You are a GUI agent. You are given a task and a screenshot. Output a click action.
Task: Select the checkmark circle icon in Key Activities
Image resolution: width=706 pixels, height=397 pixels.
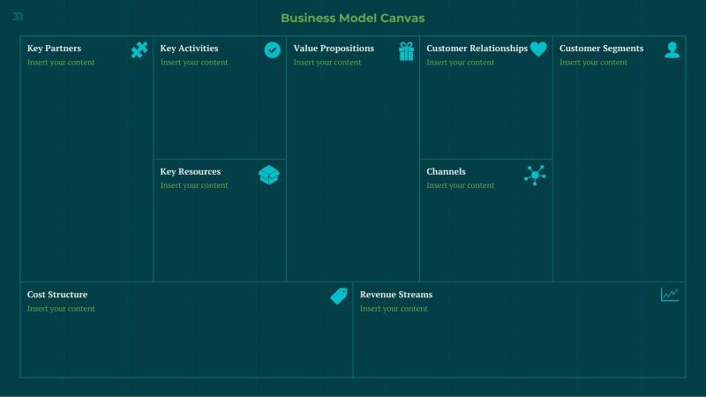(273, 50)
